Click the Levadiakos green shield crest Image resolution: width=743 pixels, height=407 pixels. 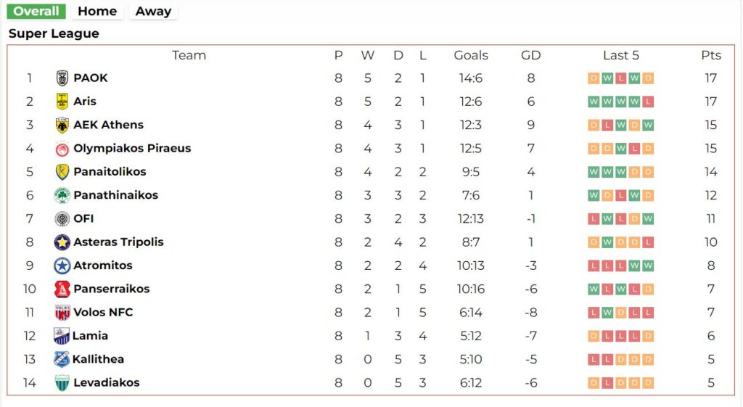[62, 383]
